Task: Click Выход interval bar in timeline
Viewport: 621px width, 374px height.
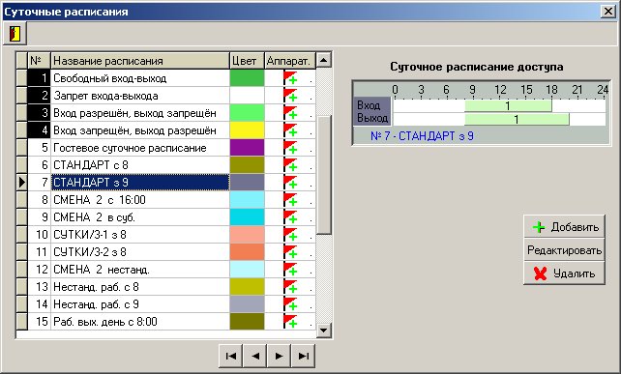Action: [517, 119]
